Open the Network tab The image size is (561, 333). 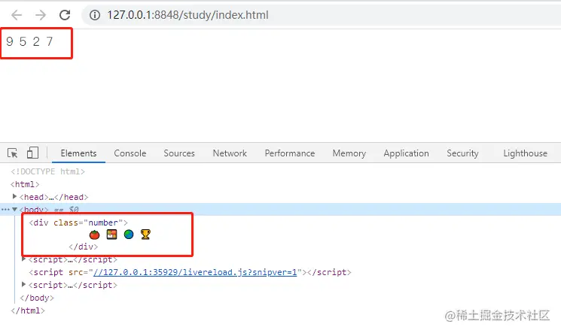point(230,153)
